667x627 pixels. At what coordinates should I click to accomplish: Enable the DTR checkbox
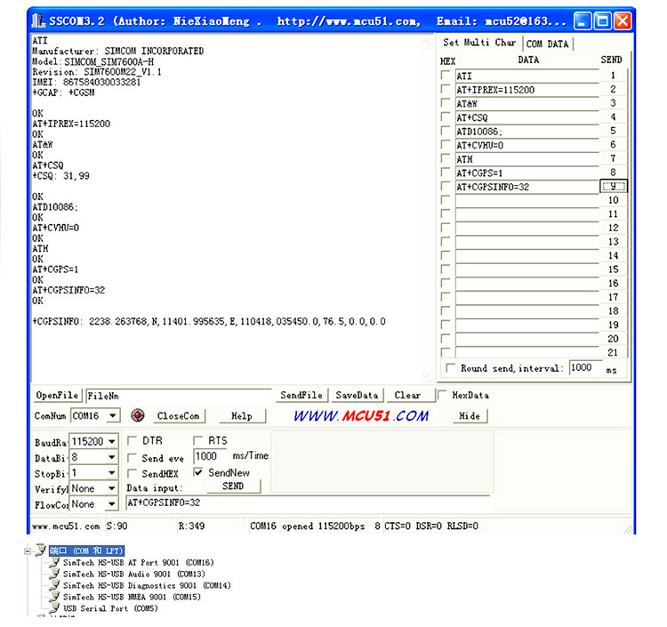click(132, 440)
